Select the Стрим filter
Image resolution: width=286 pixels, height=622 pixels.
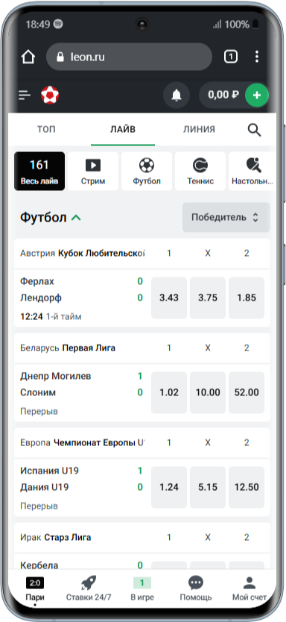click(93, 172)
